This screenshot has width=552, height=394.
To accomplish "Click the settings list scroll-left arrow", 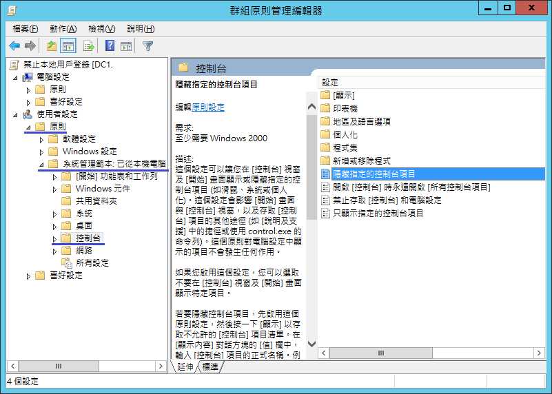I will (x=323, y=353).
